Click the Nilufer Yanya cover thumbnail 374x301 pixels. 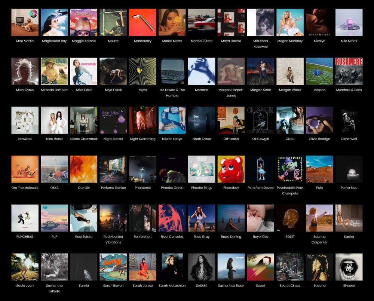point(172,120)
